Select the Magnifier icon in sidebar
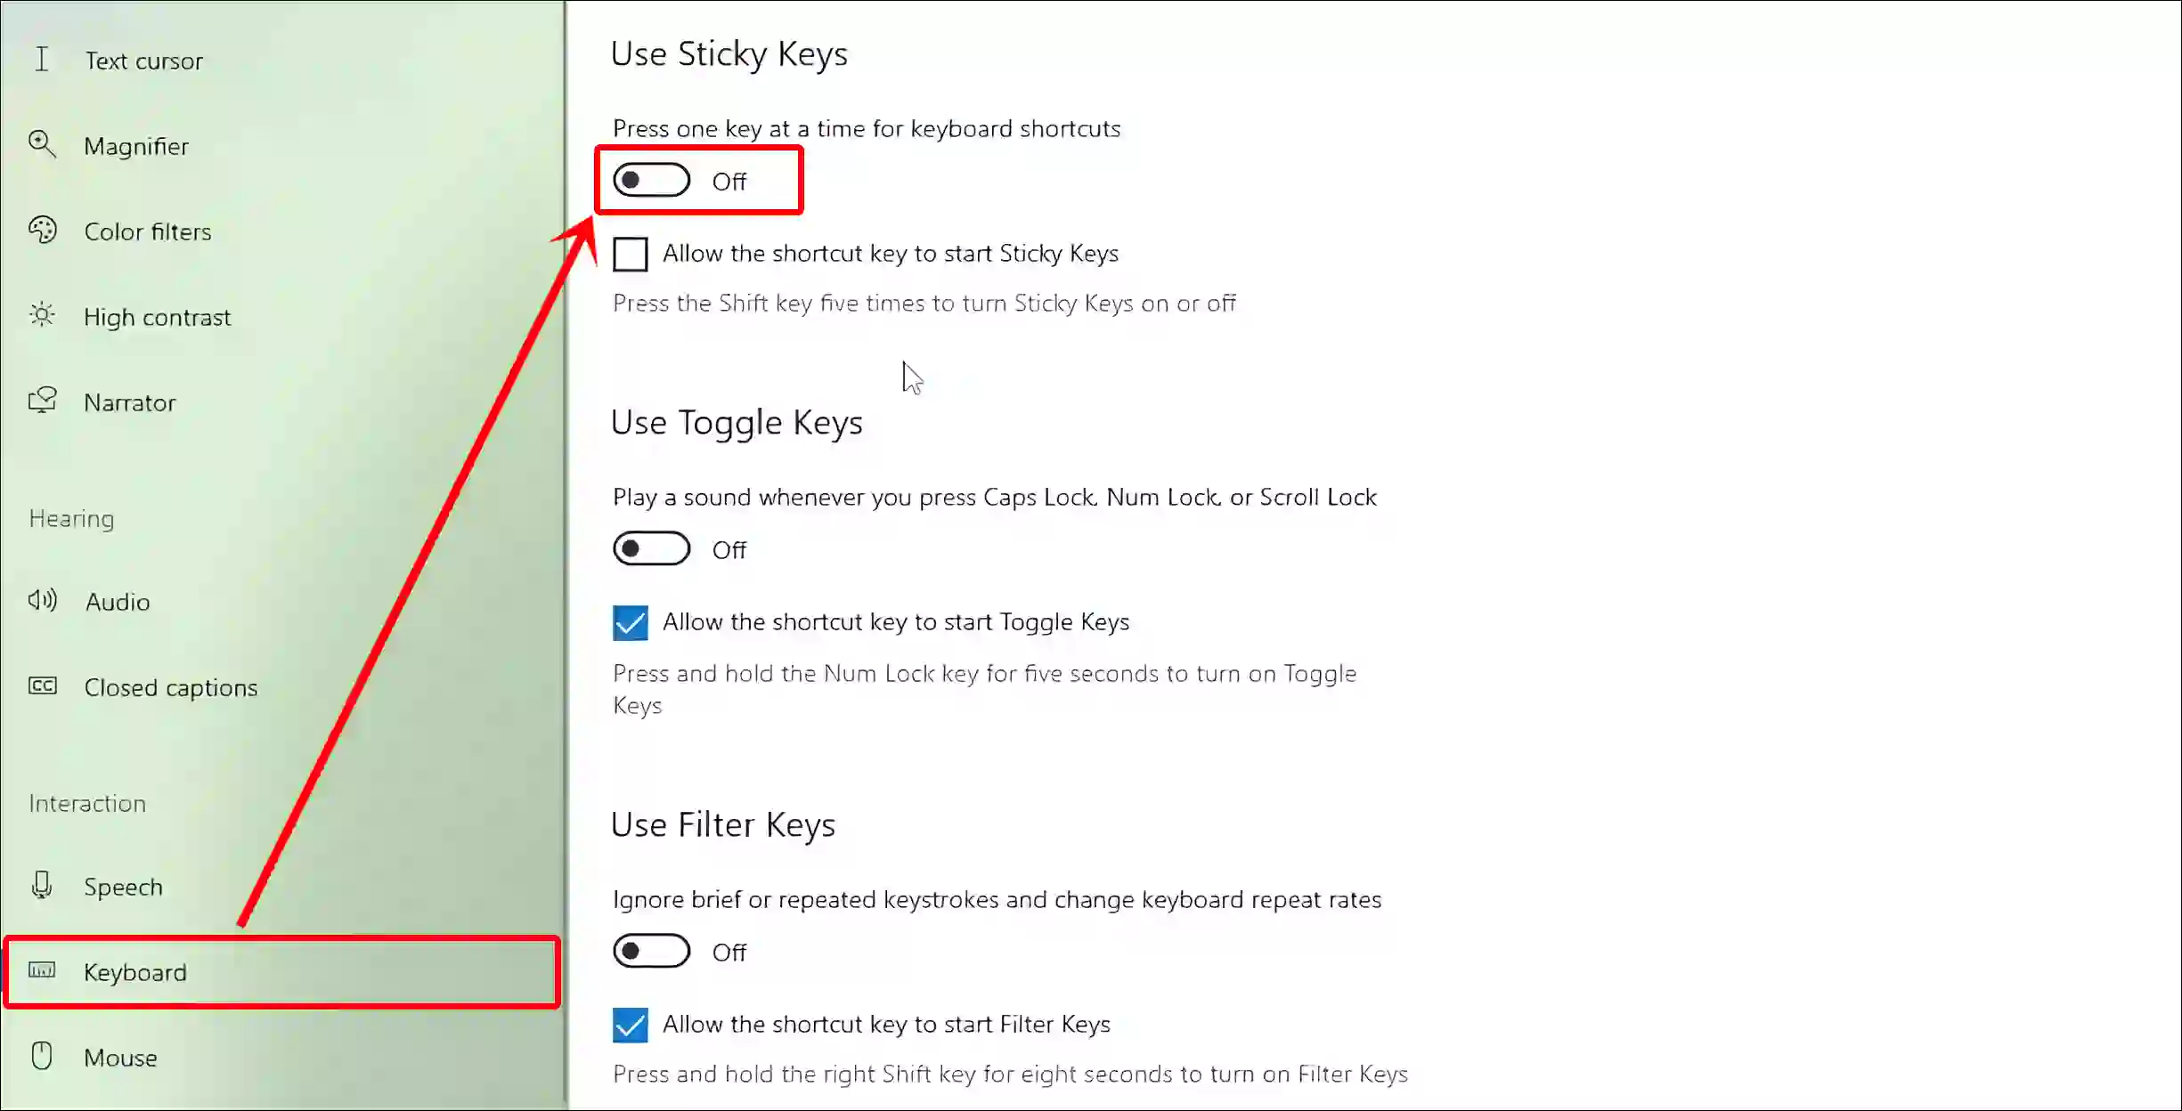The width and height of the screenshot is (2182, 1111). [x=43, y=144]
